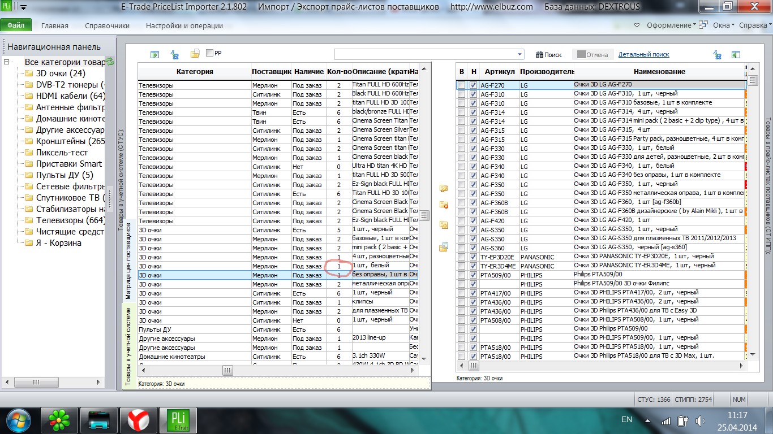Click the green export icon right of Детальный поиск

pyautogui.click(x=736, y=54)
